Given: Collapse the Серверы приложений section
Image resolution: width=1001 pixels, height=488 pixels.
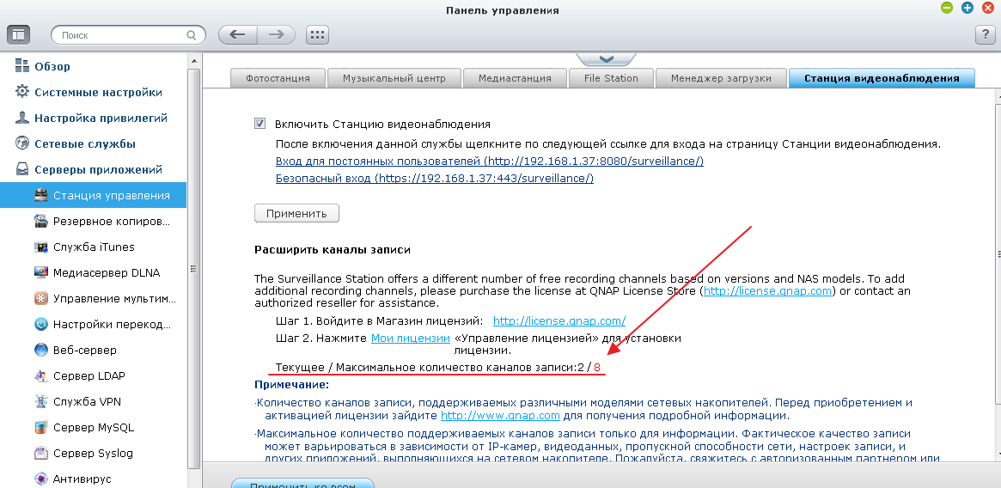Looking at the screenshot, I should point(98,170).
